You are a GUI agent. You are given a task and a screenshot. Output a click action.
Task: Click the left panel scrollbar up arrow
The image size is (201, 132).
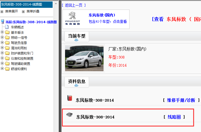click(x=56, y=3)
